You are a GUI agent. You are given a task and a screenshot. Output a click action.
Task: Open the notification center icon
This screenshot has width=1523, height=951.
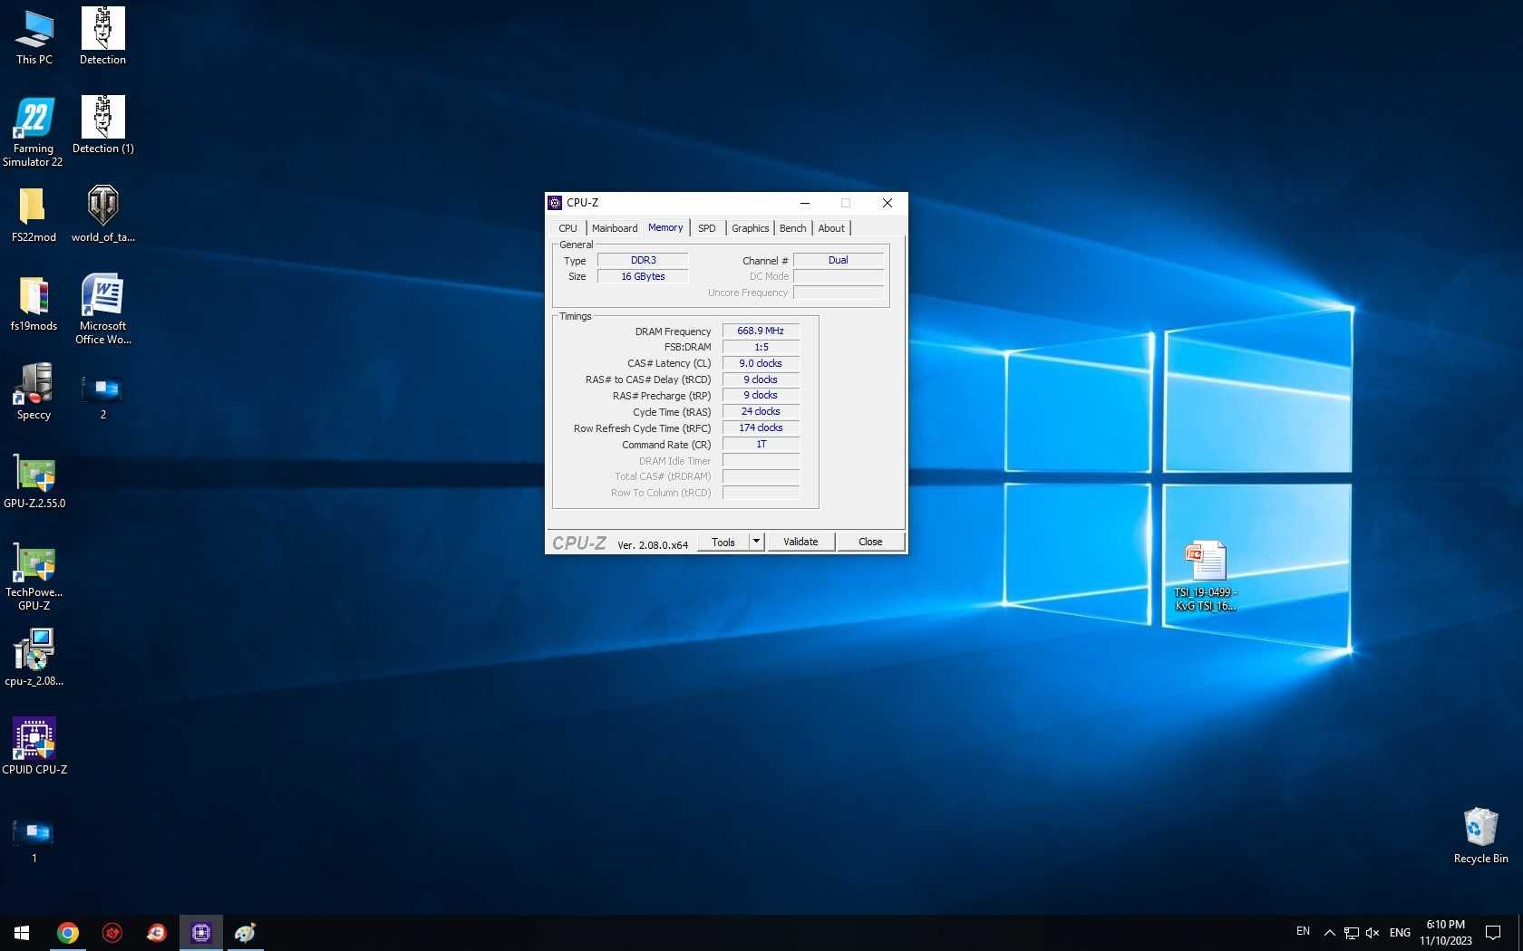[x=1493, y=932]
